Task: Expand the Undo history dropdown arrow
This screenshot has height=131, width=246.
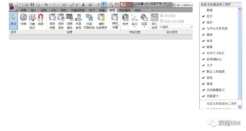Action: pos(50,5)
